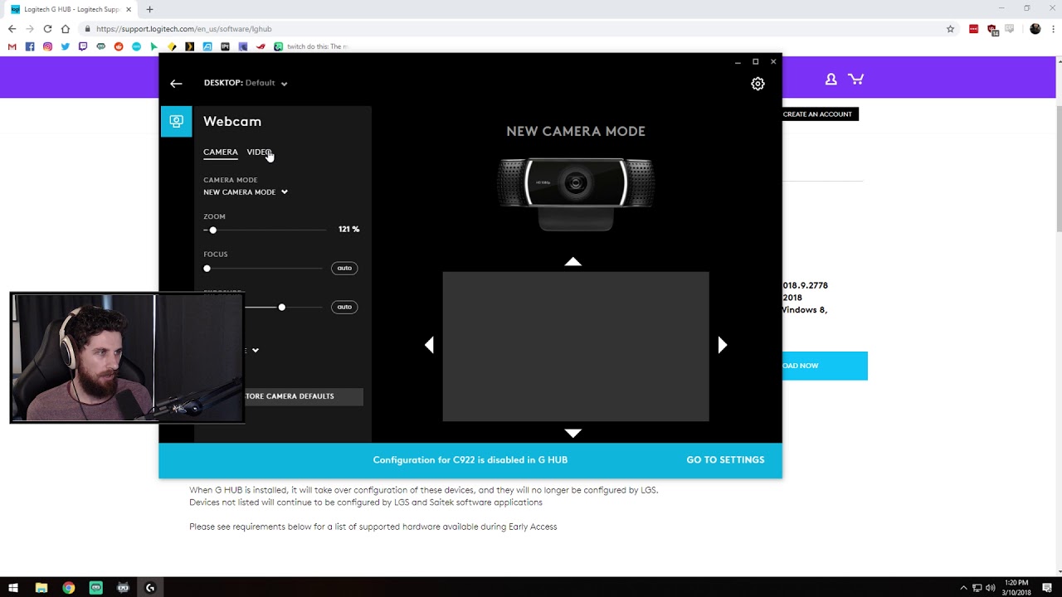Open Logitech site shopping cart

[x=856, y=79]
